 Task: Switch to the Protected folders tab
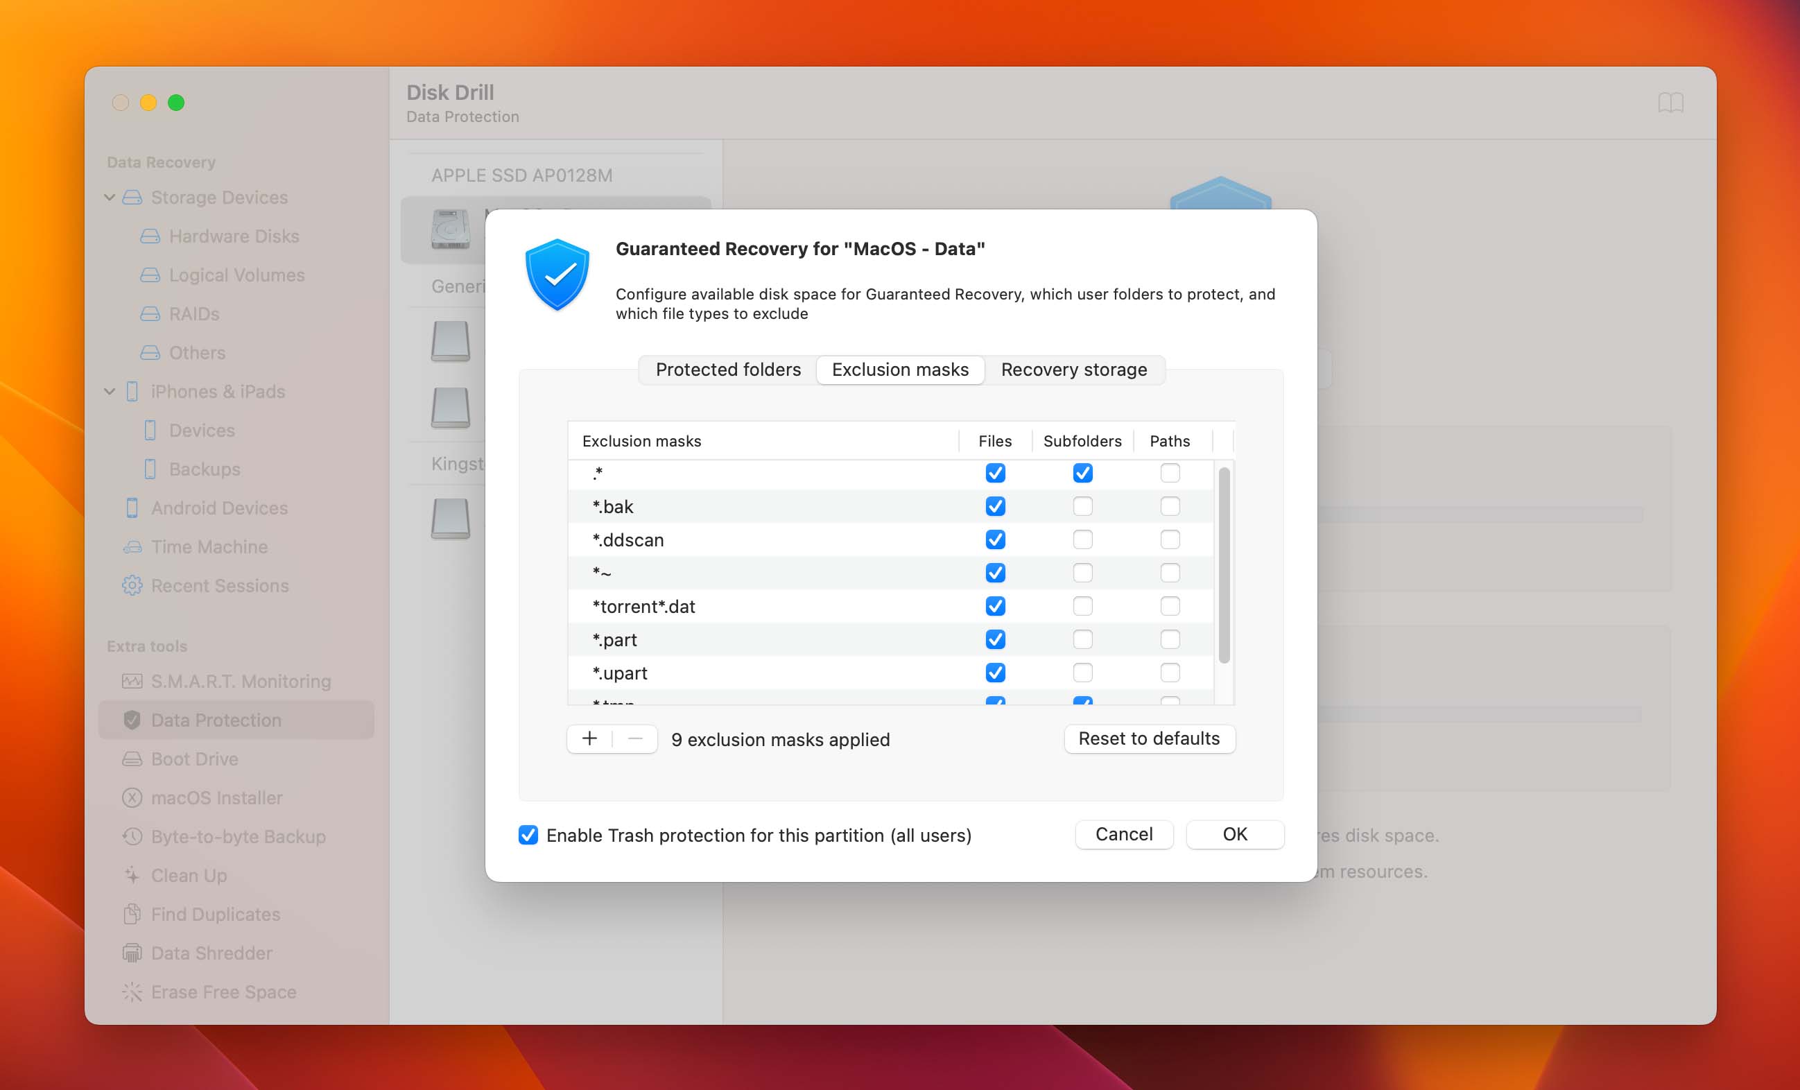coord(728,369)
